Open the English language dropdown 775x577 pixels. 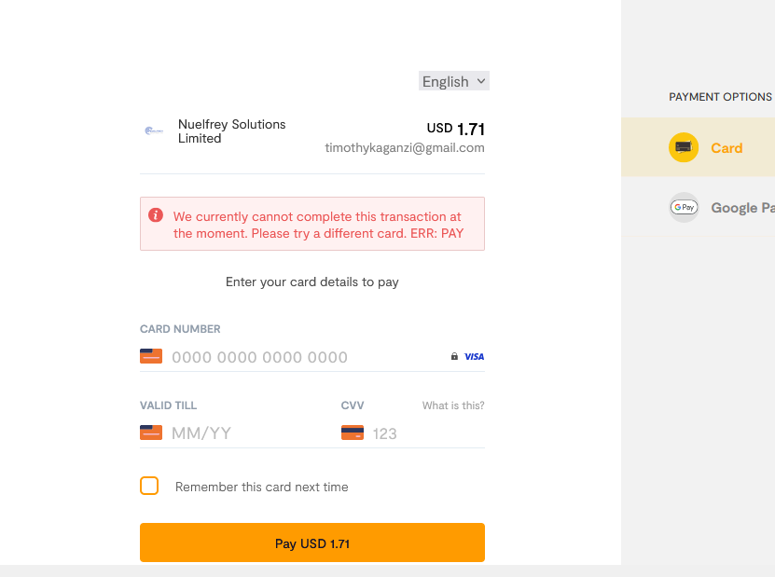(x=454, y=81)
